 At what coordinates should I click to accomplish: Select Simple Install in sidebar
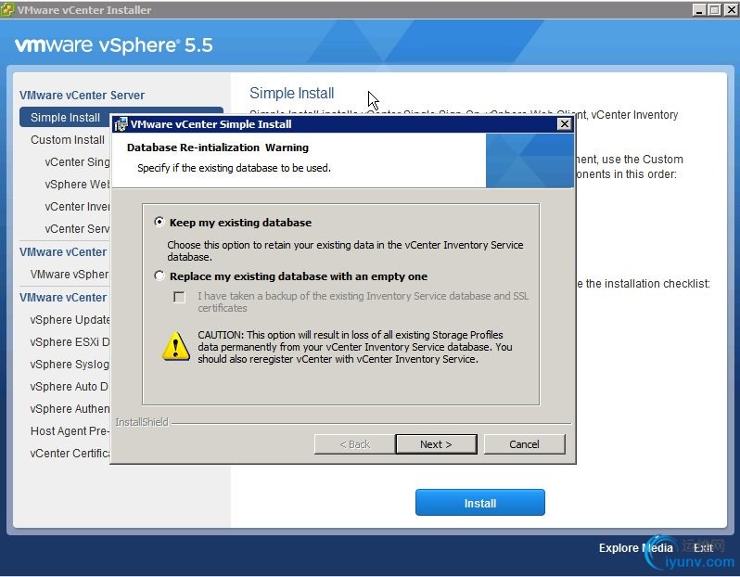coord(65,117)
